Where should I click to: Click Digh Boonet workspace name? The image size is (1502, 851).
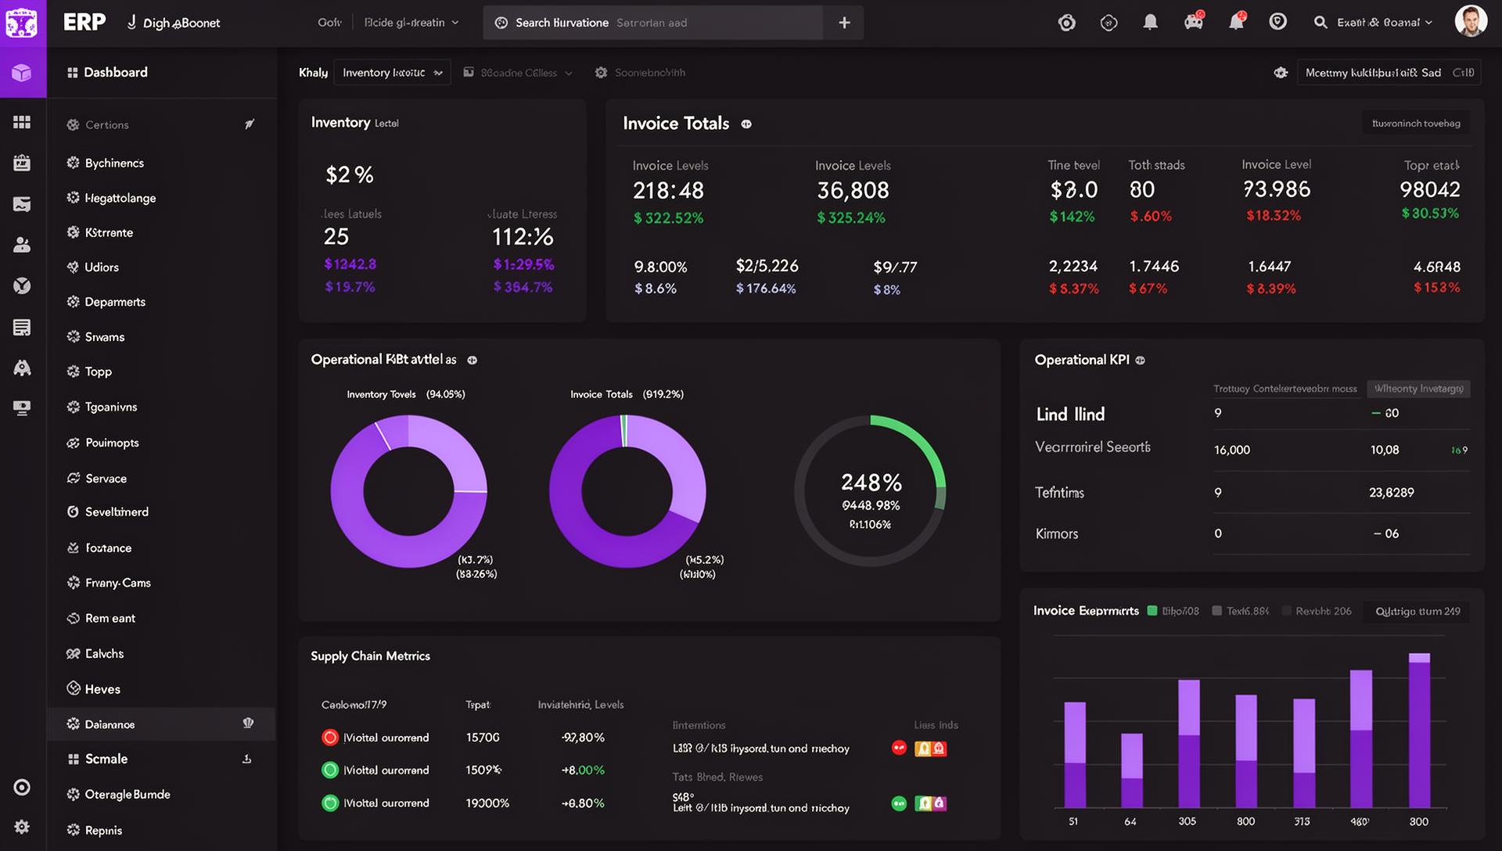181,23
